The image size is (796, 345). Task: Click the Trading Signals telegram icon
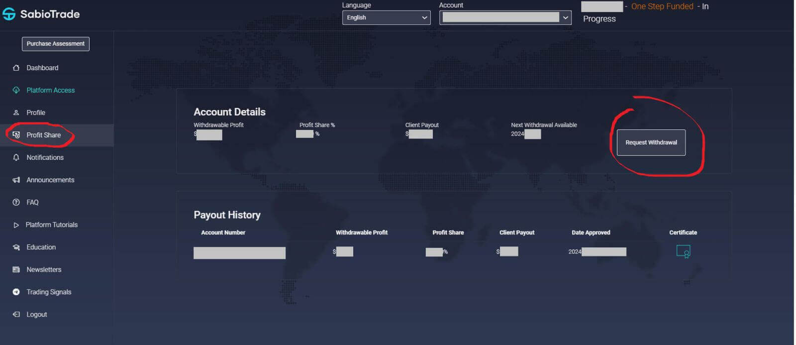tap(16, 292)
